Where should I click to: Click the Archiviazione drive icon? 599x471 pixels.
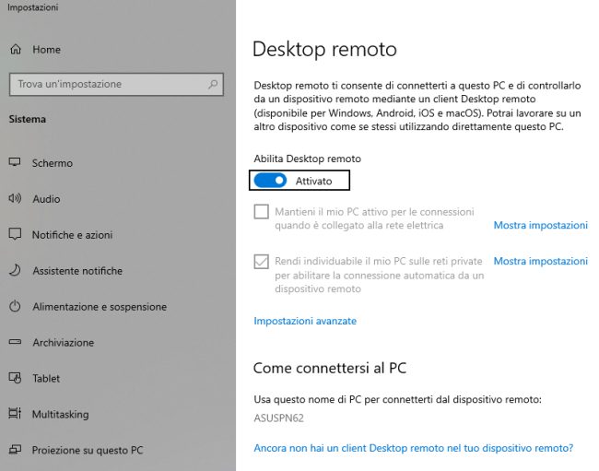(x=15, y=342)
